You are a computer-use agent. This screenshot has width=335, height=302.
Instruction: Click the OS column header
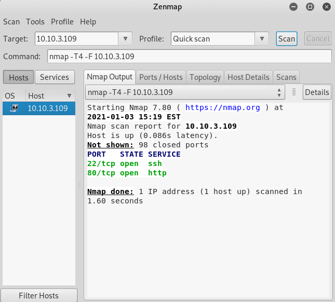[14, 96]
